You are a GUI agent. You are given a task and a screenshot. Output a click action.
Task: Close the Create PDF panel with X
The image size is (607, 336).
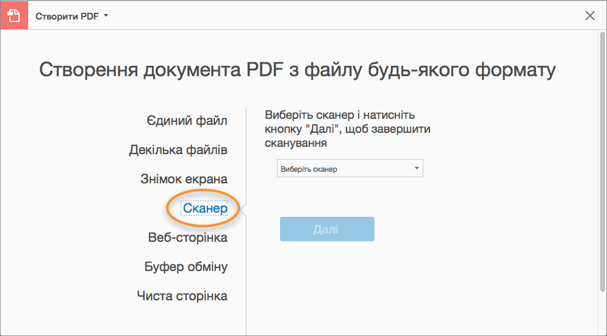[590, 16]
